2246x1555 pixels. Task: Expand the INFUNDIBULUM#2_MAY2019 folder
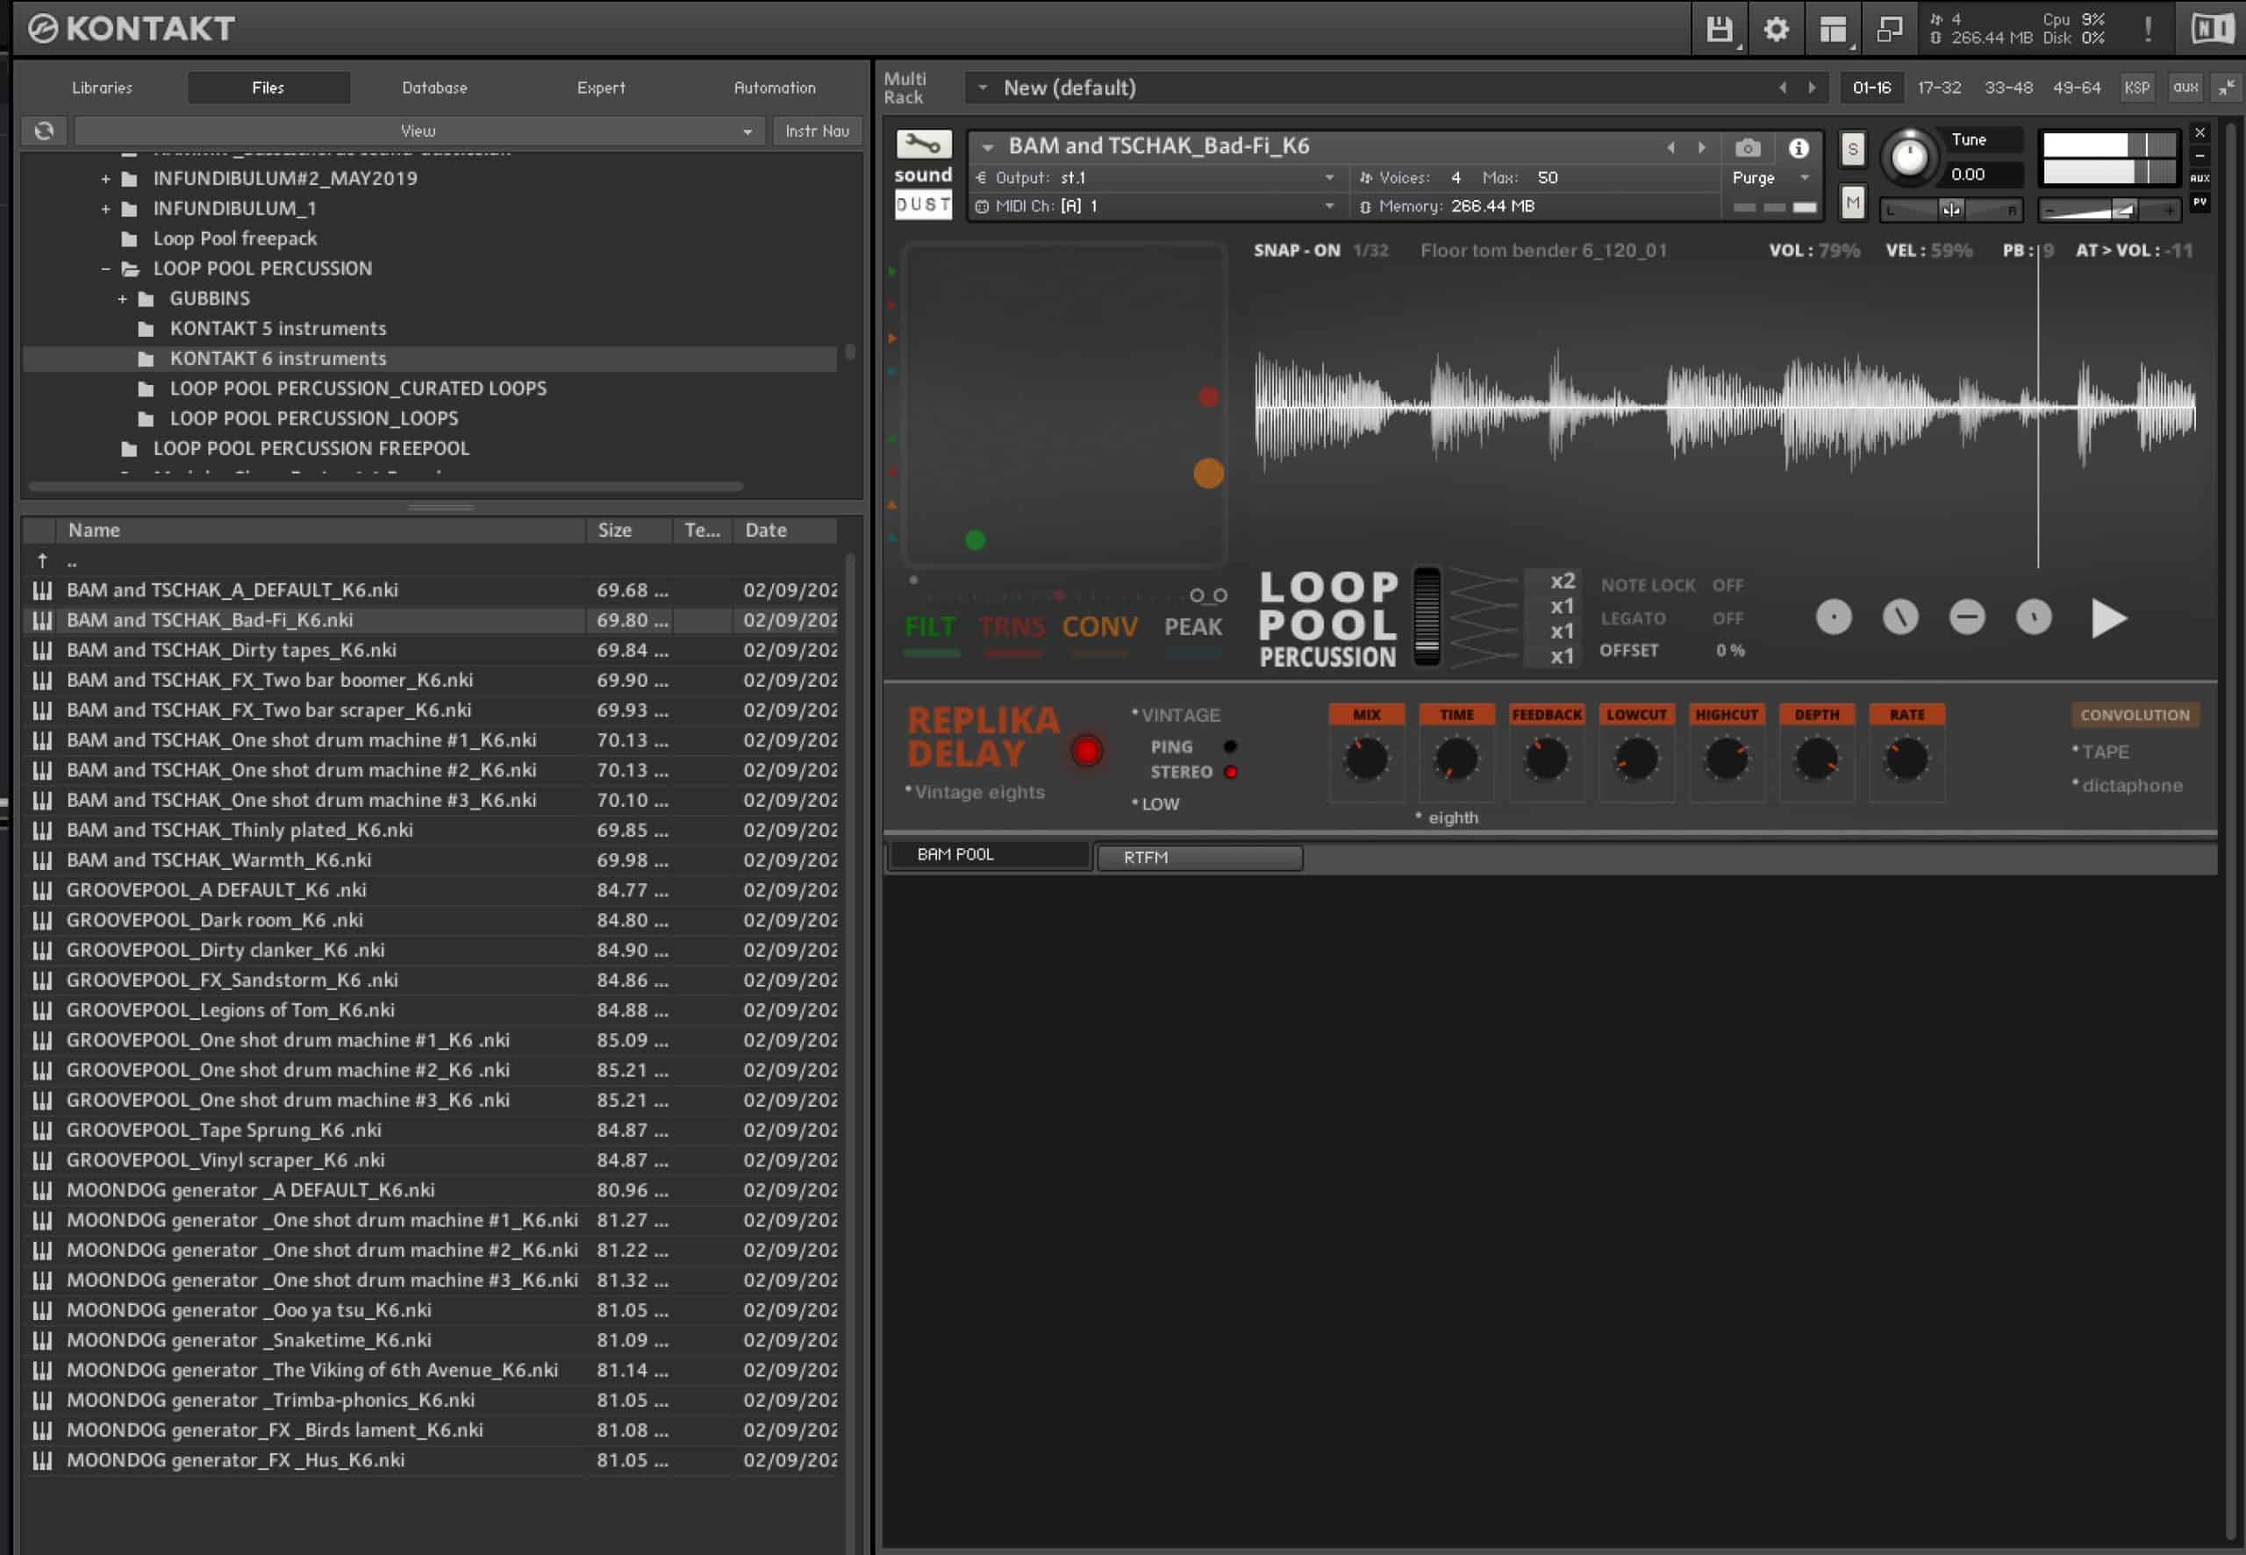[x=105, y=178]
